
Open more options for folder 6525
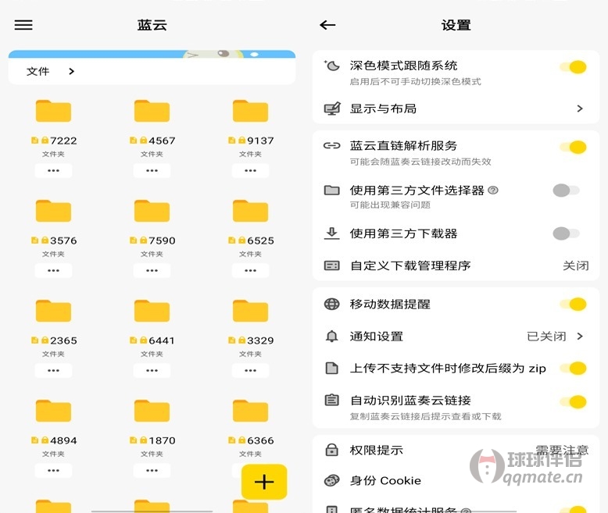coord(250,270)
